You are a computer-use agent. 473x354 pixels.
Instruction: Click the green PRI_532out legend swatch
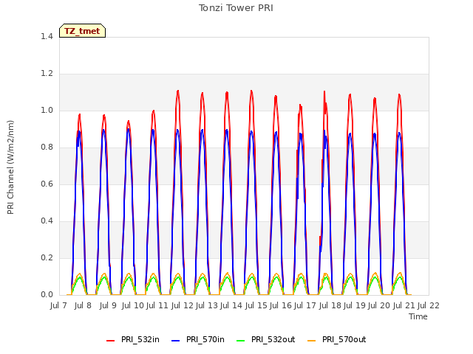pos(241,341)
